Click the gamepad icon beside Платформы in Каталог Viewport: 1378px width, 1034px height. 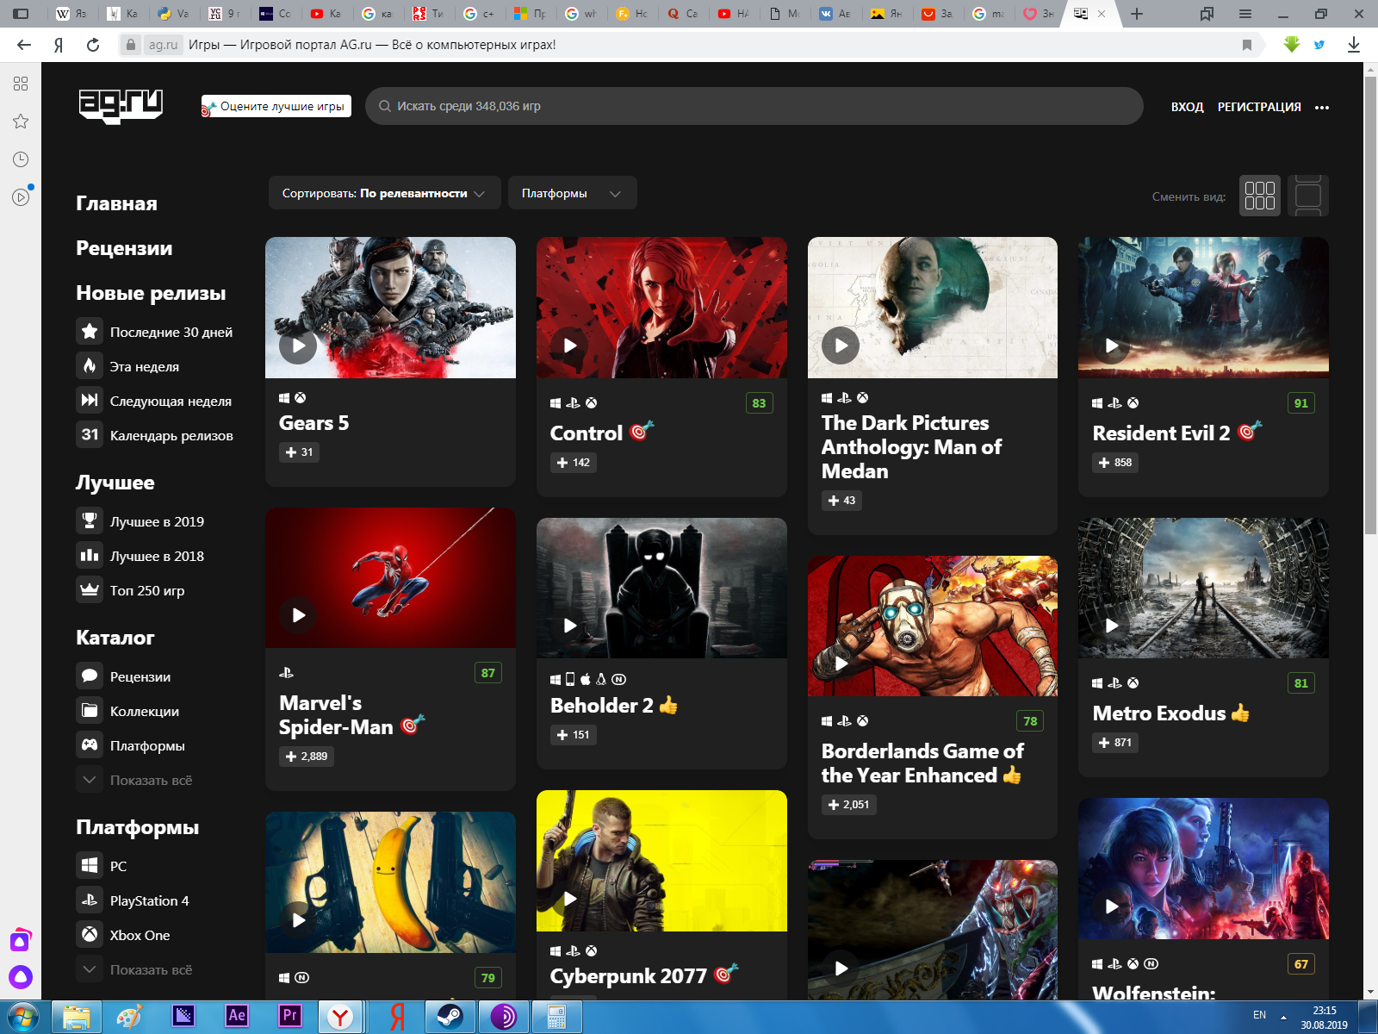[x=90, y=744]
